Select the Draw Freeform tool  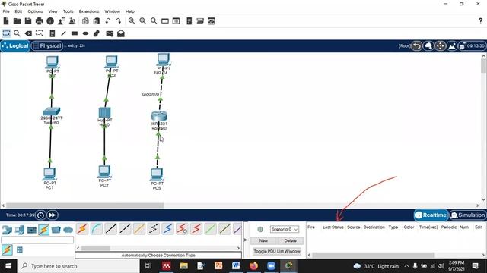point(97,33)
